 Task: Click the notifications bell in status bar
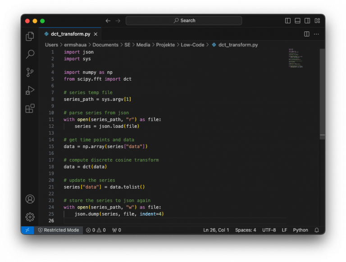coord(317,230)
